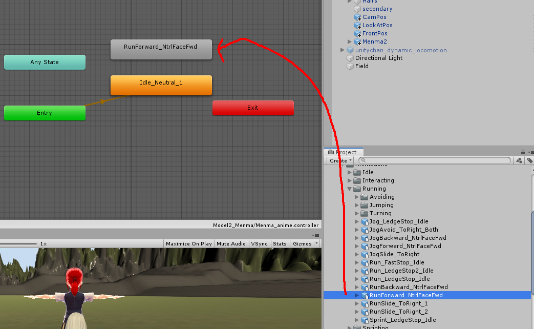
Task: Click the Directional Light object icon
Action: point(350,58)
